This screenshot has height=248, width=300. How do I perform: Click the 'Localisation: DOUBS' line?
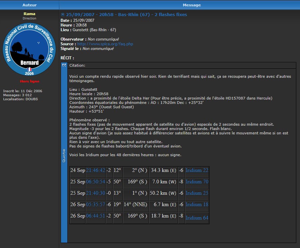click(20, 99)
